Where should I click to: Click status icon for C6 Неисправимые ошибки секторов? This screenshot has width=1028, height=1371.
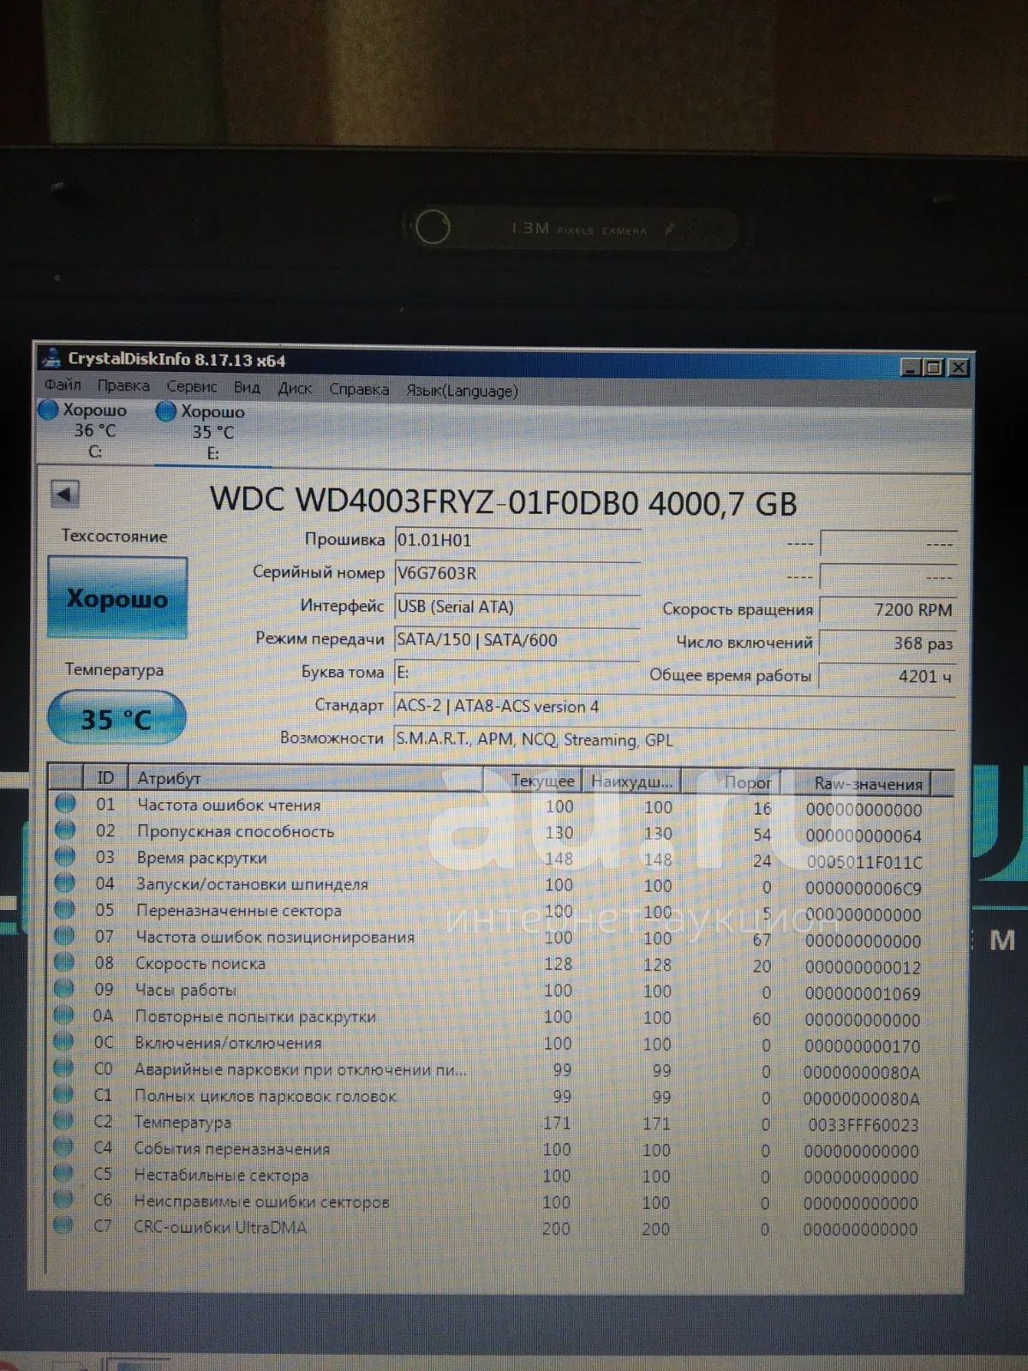[63, 1199]
